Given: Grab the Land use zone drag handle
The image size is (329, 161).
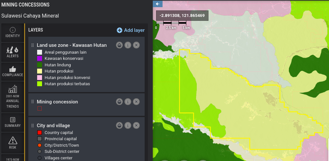Looking at the screenshot, I should click(x=33, y=45).
